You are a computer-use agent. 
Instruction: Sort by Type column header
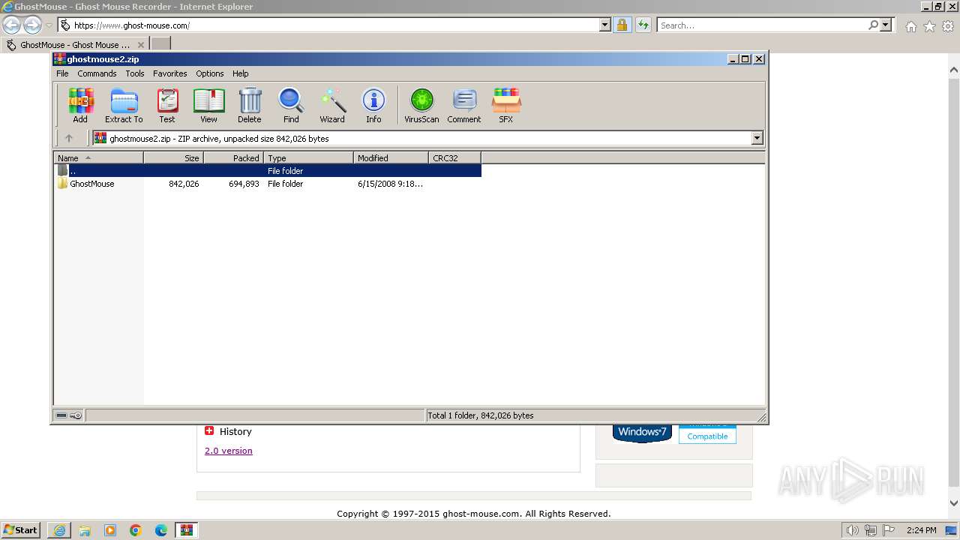pyautogui.click(x=308, y=158)
